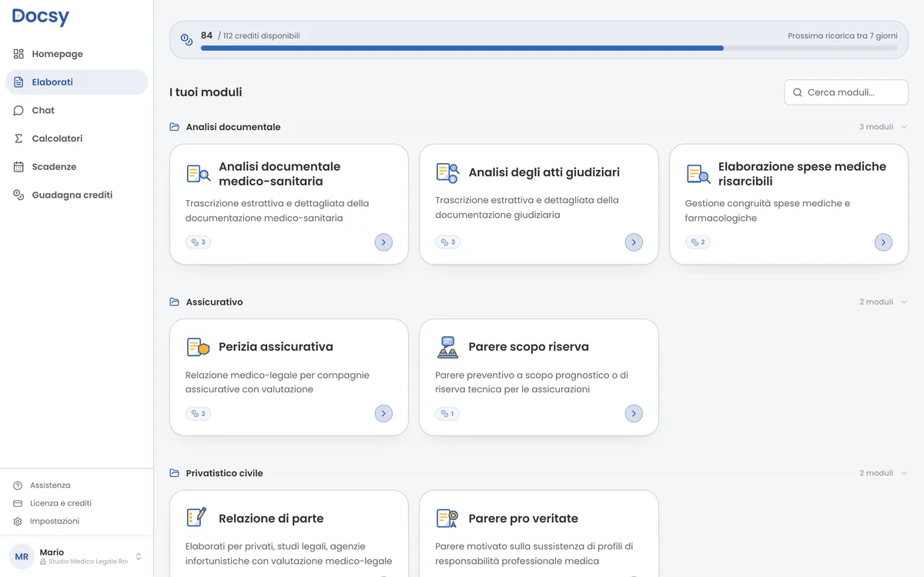The width and height of the screenshot is (924, 577).
Task: Click the Elaborati document icon
Action: click(x=18, y=82)
